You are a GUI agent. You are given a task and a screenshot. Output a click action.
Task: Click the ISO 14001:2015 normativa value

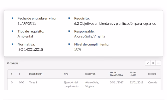tap(30, 49)
